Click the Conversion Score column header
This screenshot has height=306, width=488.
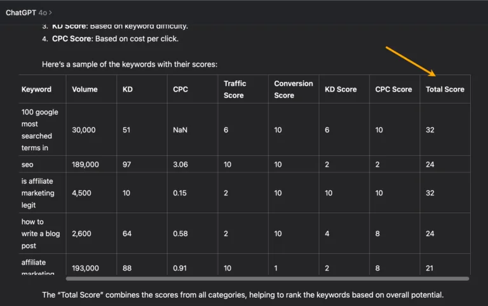294,90
